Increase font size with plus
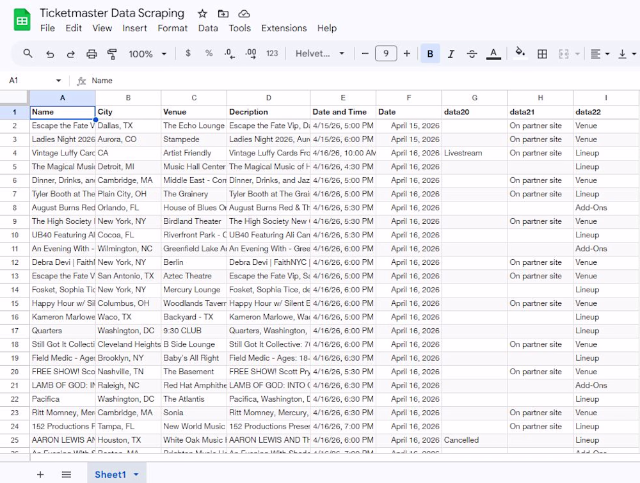The height and width of the screenshot is (483, 640). [x=406, y=54]
